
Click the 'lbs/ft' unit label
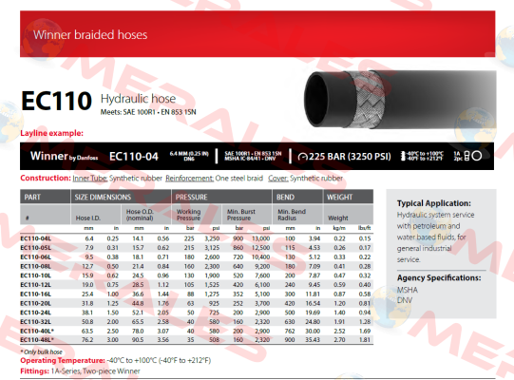364,228
